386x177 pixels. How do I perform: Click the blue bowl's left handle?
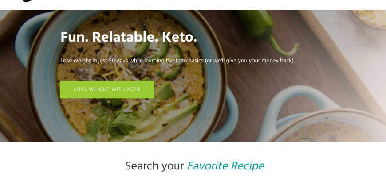coord(28,35)
